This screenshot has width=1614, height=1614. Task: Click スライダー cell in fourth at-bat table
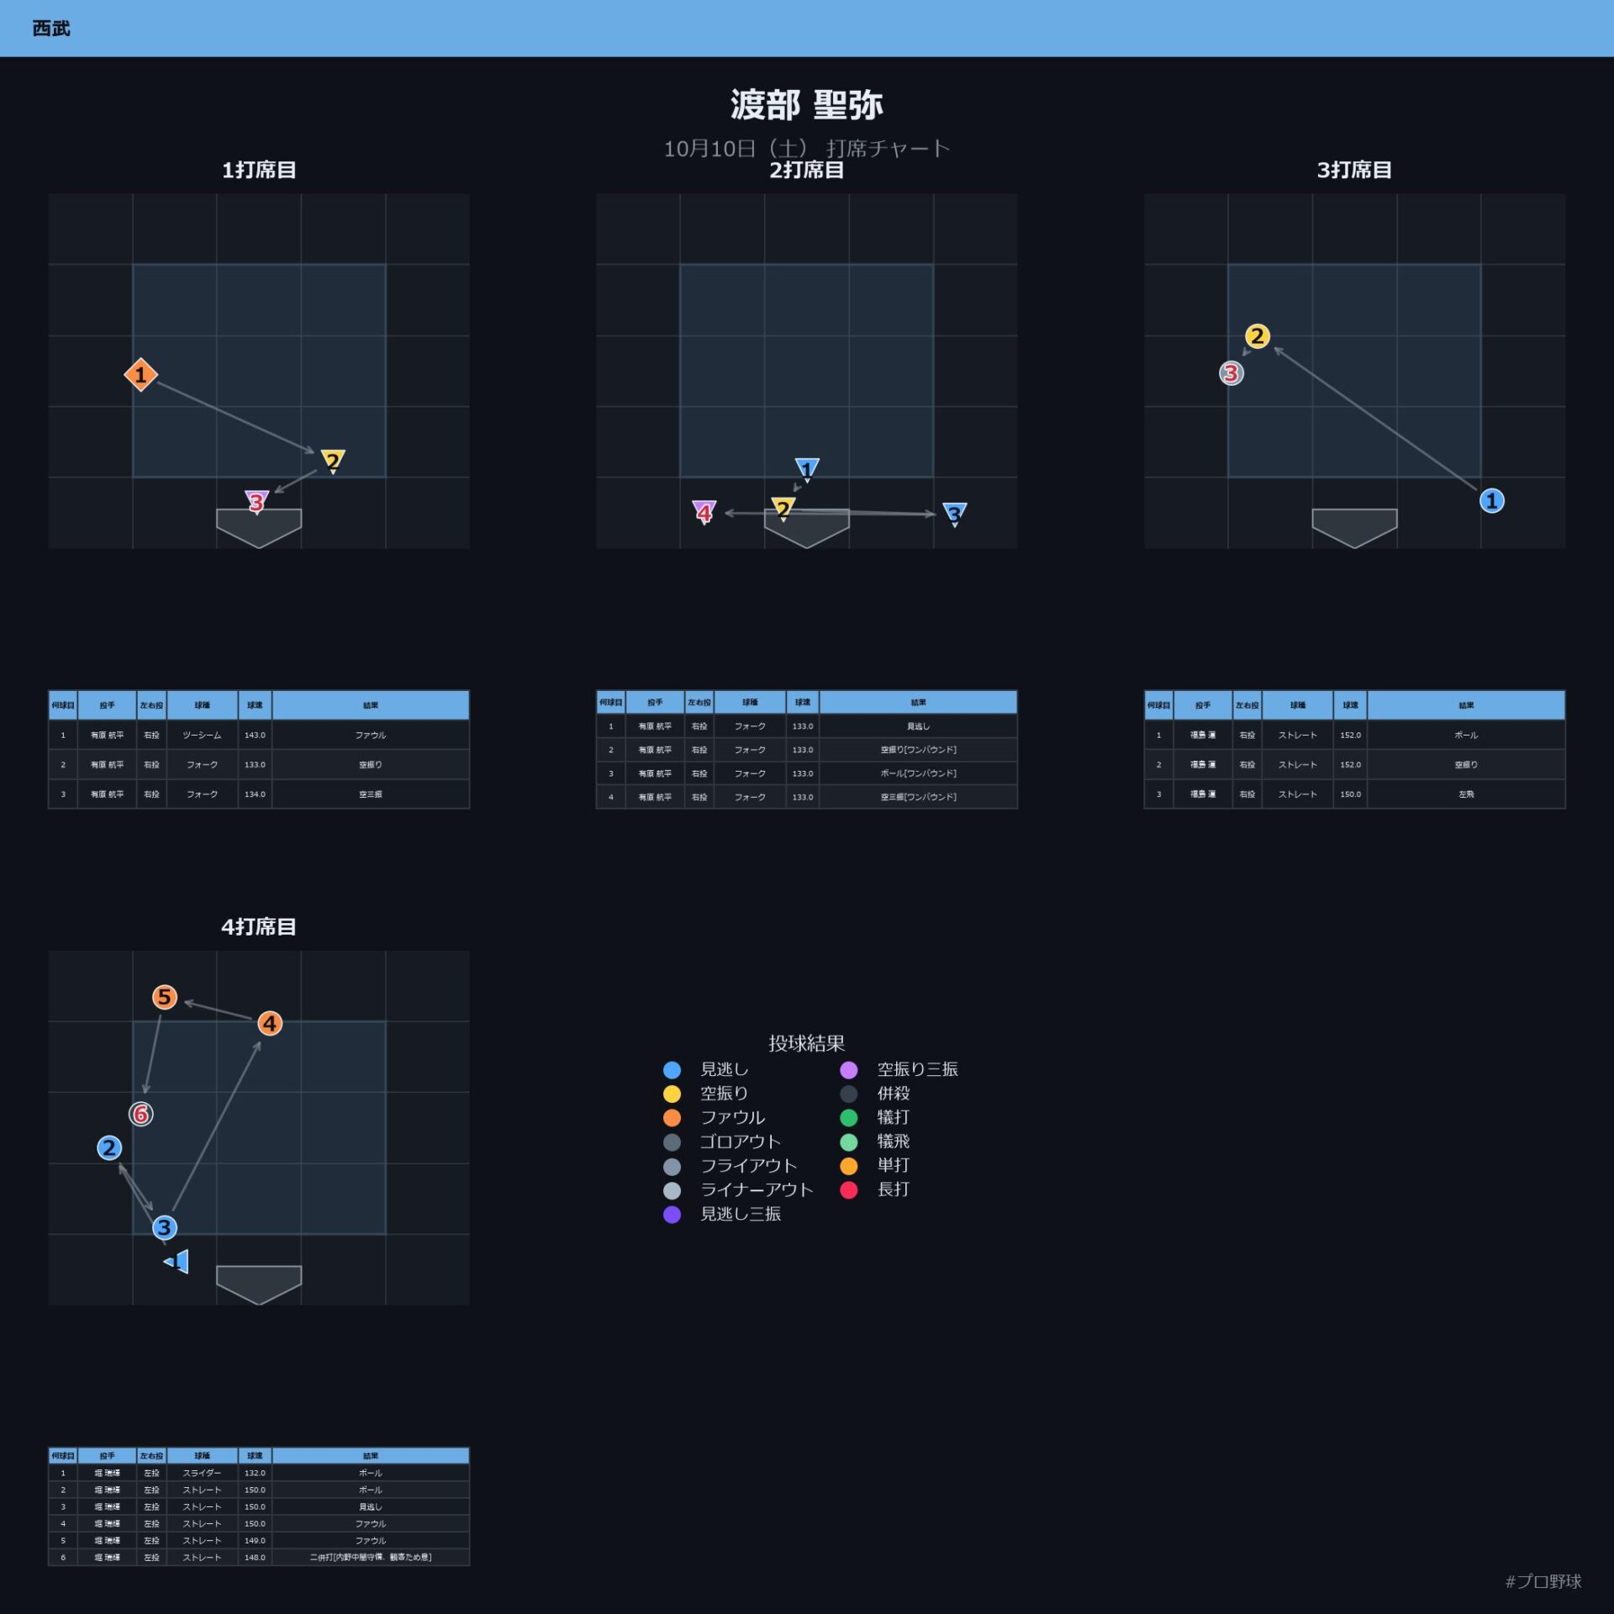click(x=203, y=1473)
